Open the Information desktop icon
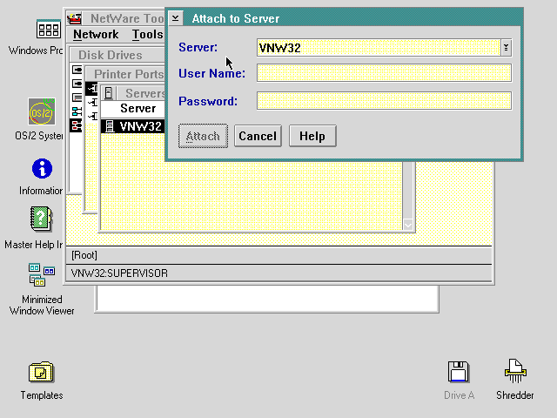Viewport: 557px width, 418px height. pos(42,168)
